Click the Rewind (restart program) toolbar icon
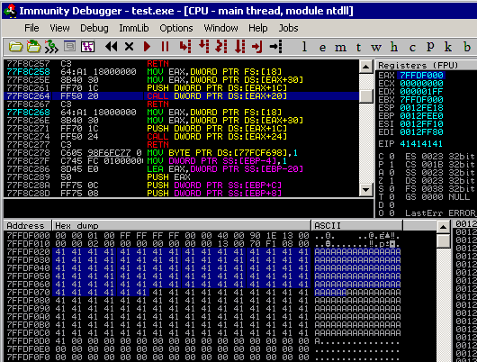This screenshot has width=477, height=362. (111, 47)
